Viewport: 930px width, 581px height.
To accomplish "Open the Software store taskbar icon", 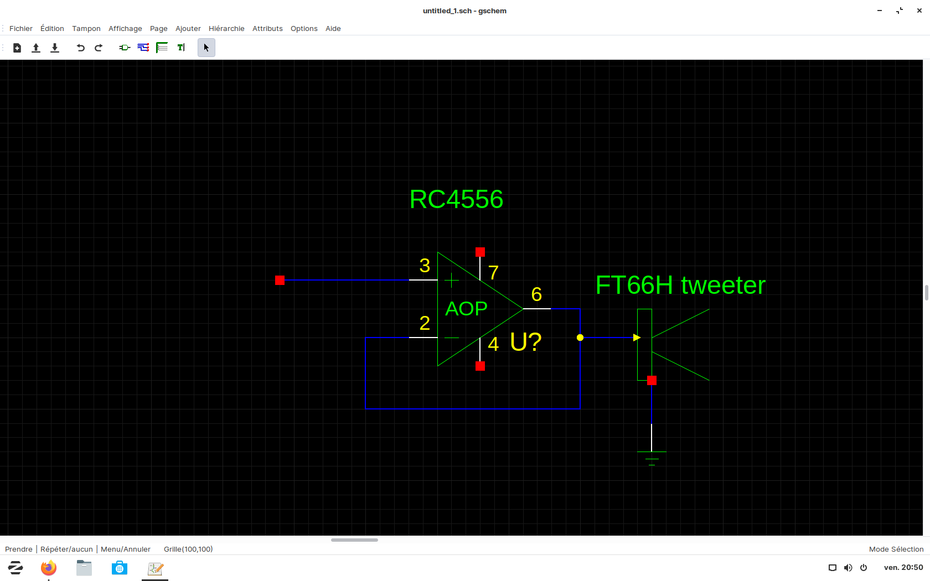I will pyautogui.click(x=120, y=568).
